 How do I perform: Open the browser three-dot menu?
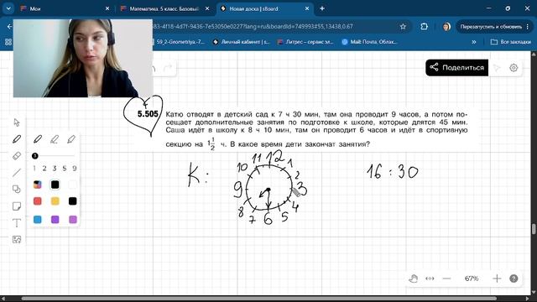point(528,26)
